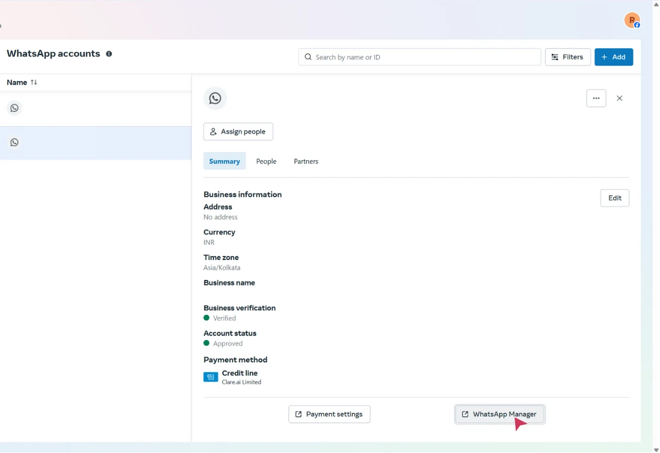The image size is (660, 453).
Task: Edit the business information
Action: (x=615, y=198)
